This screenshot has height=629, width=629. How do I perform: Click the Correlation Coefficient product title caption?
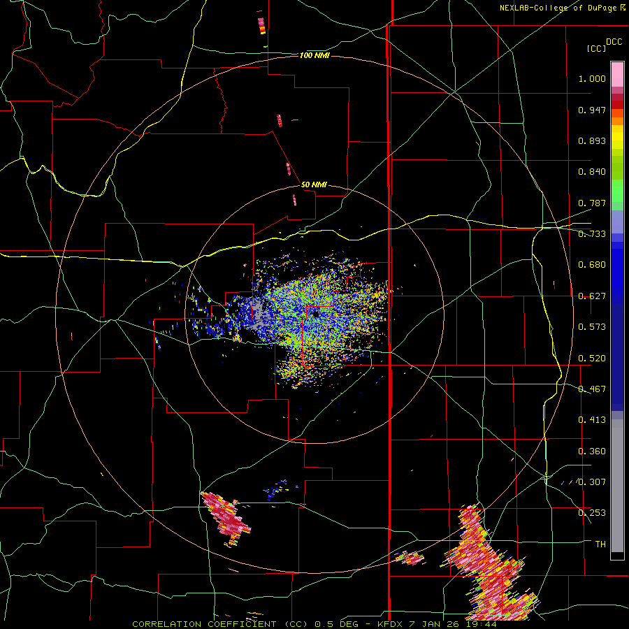point(314,624)
